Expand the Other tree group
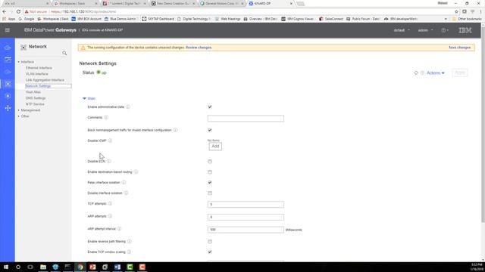 point(18,116)
